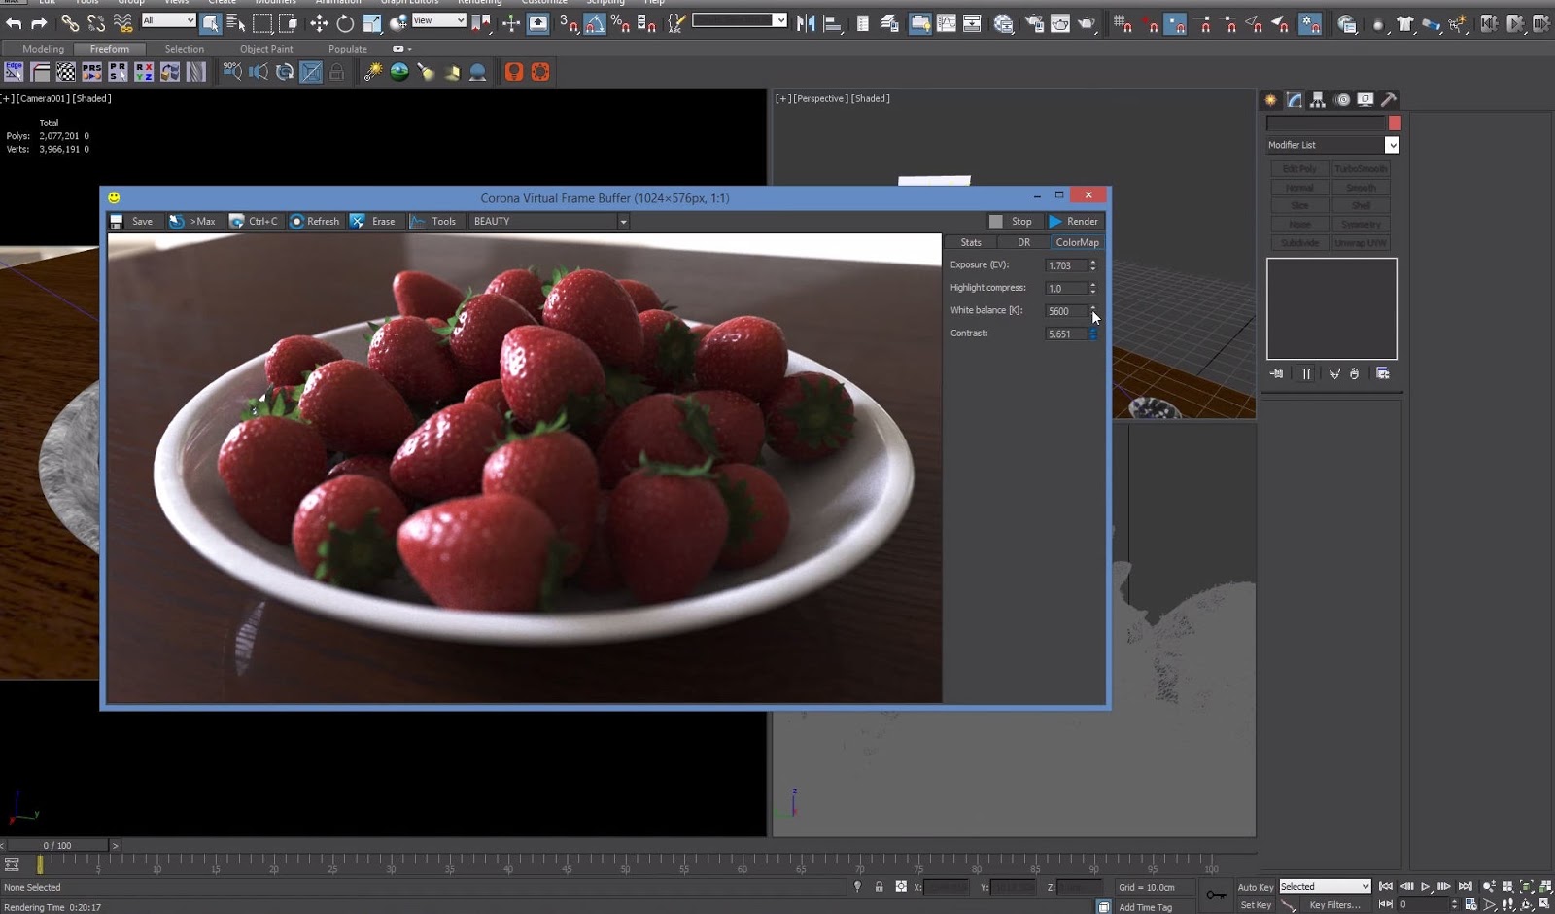Screen dimensions: 1555x914
Task: Open the Motion command panel tab
Action: tap(1342, 100)
